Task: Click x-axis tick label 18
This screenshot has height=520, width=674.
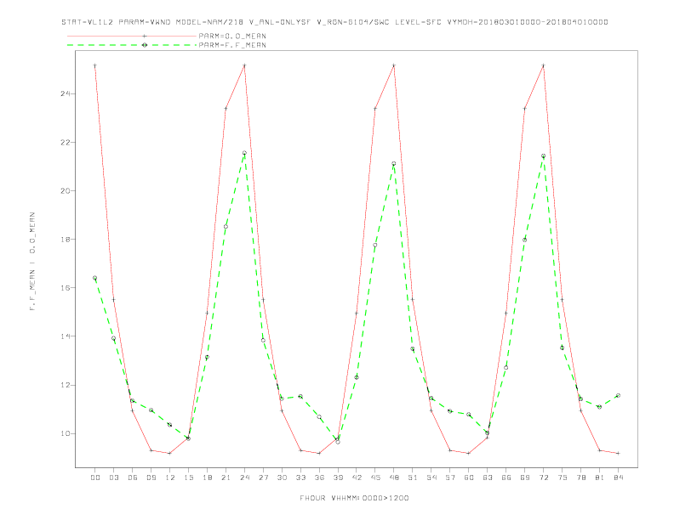Action: coord(207,478)
